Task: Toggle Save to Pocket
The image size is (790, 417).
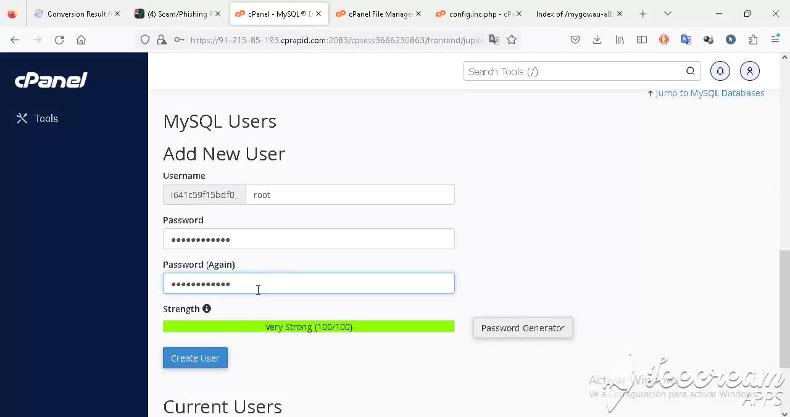Action: click(x=575, y=39)
